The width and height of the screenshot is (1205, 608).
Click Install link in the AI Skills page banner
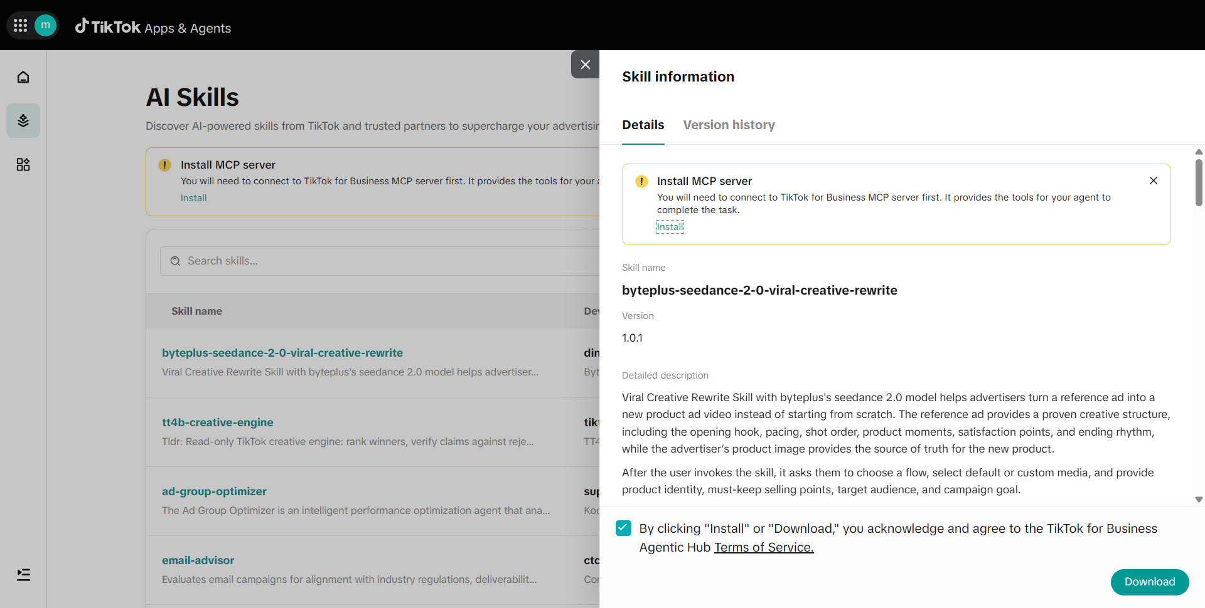(193, 198)
